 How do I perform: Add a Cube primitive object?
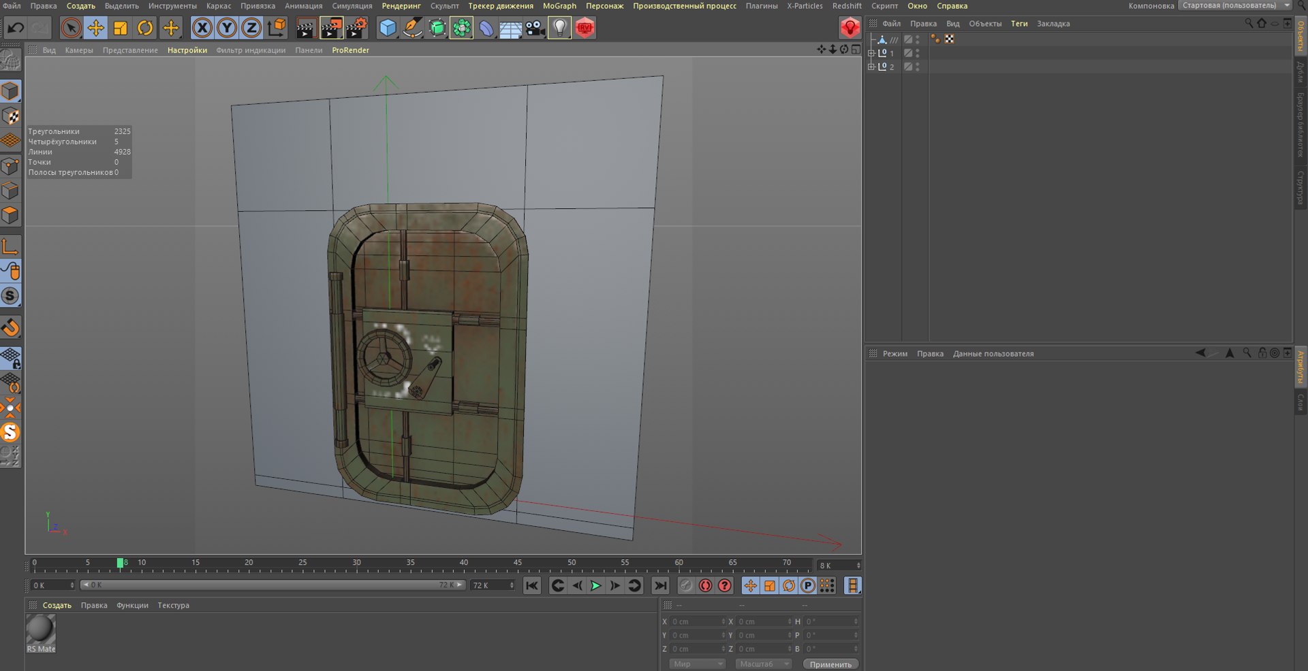point(388,28)
